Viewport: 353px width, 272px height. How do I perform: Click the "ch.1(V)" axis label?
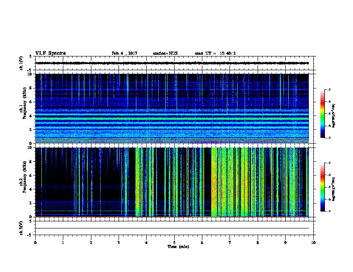21,63
